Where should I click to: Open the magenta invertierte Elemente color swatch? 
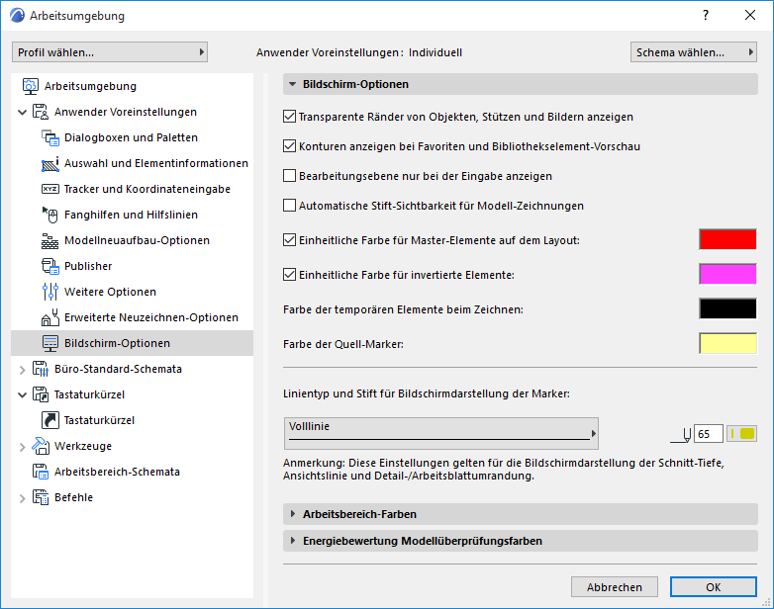(x=727, y=274)
